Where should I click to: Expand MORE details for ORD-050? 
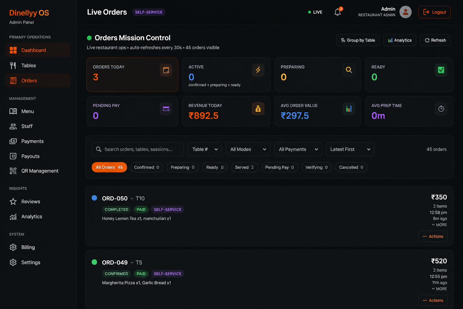[x=439, y=225]
